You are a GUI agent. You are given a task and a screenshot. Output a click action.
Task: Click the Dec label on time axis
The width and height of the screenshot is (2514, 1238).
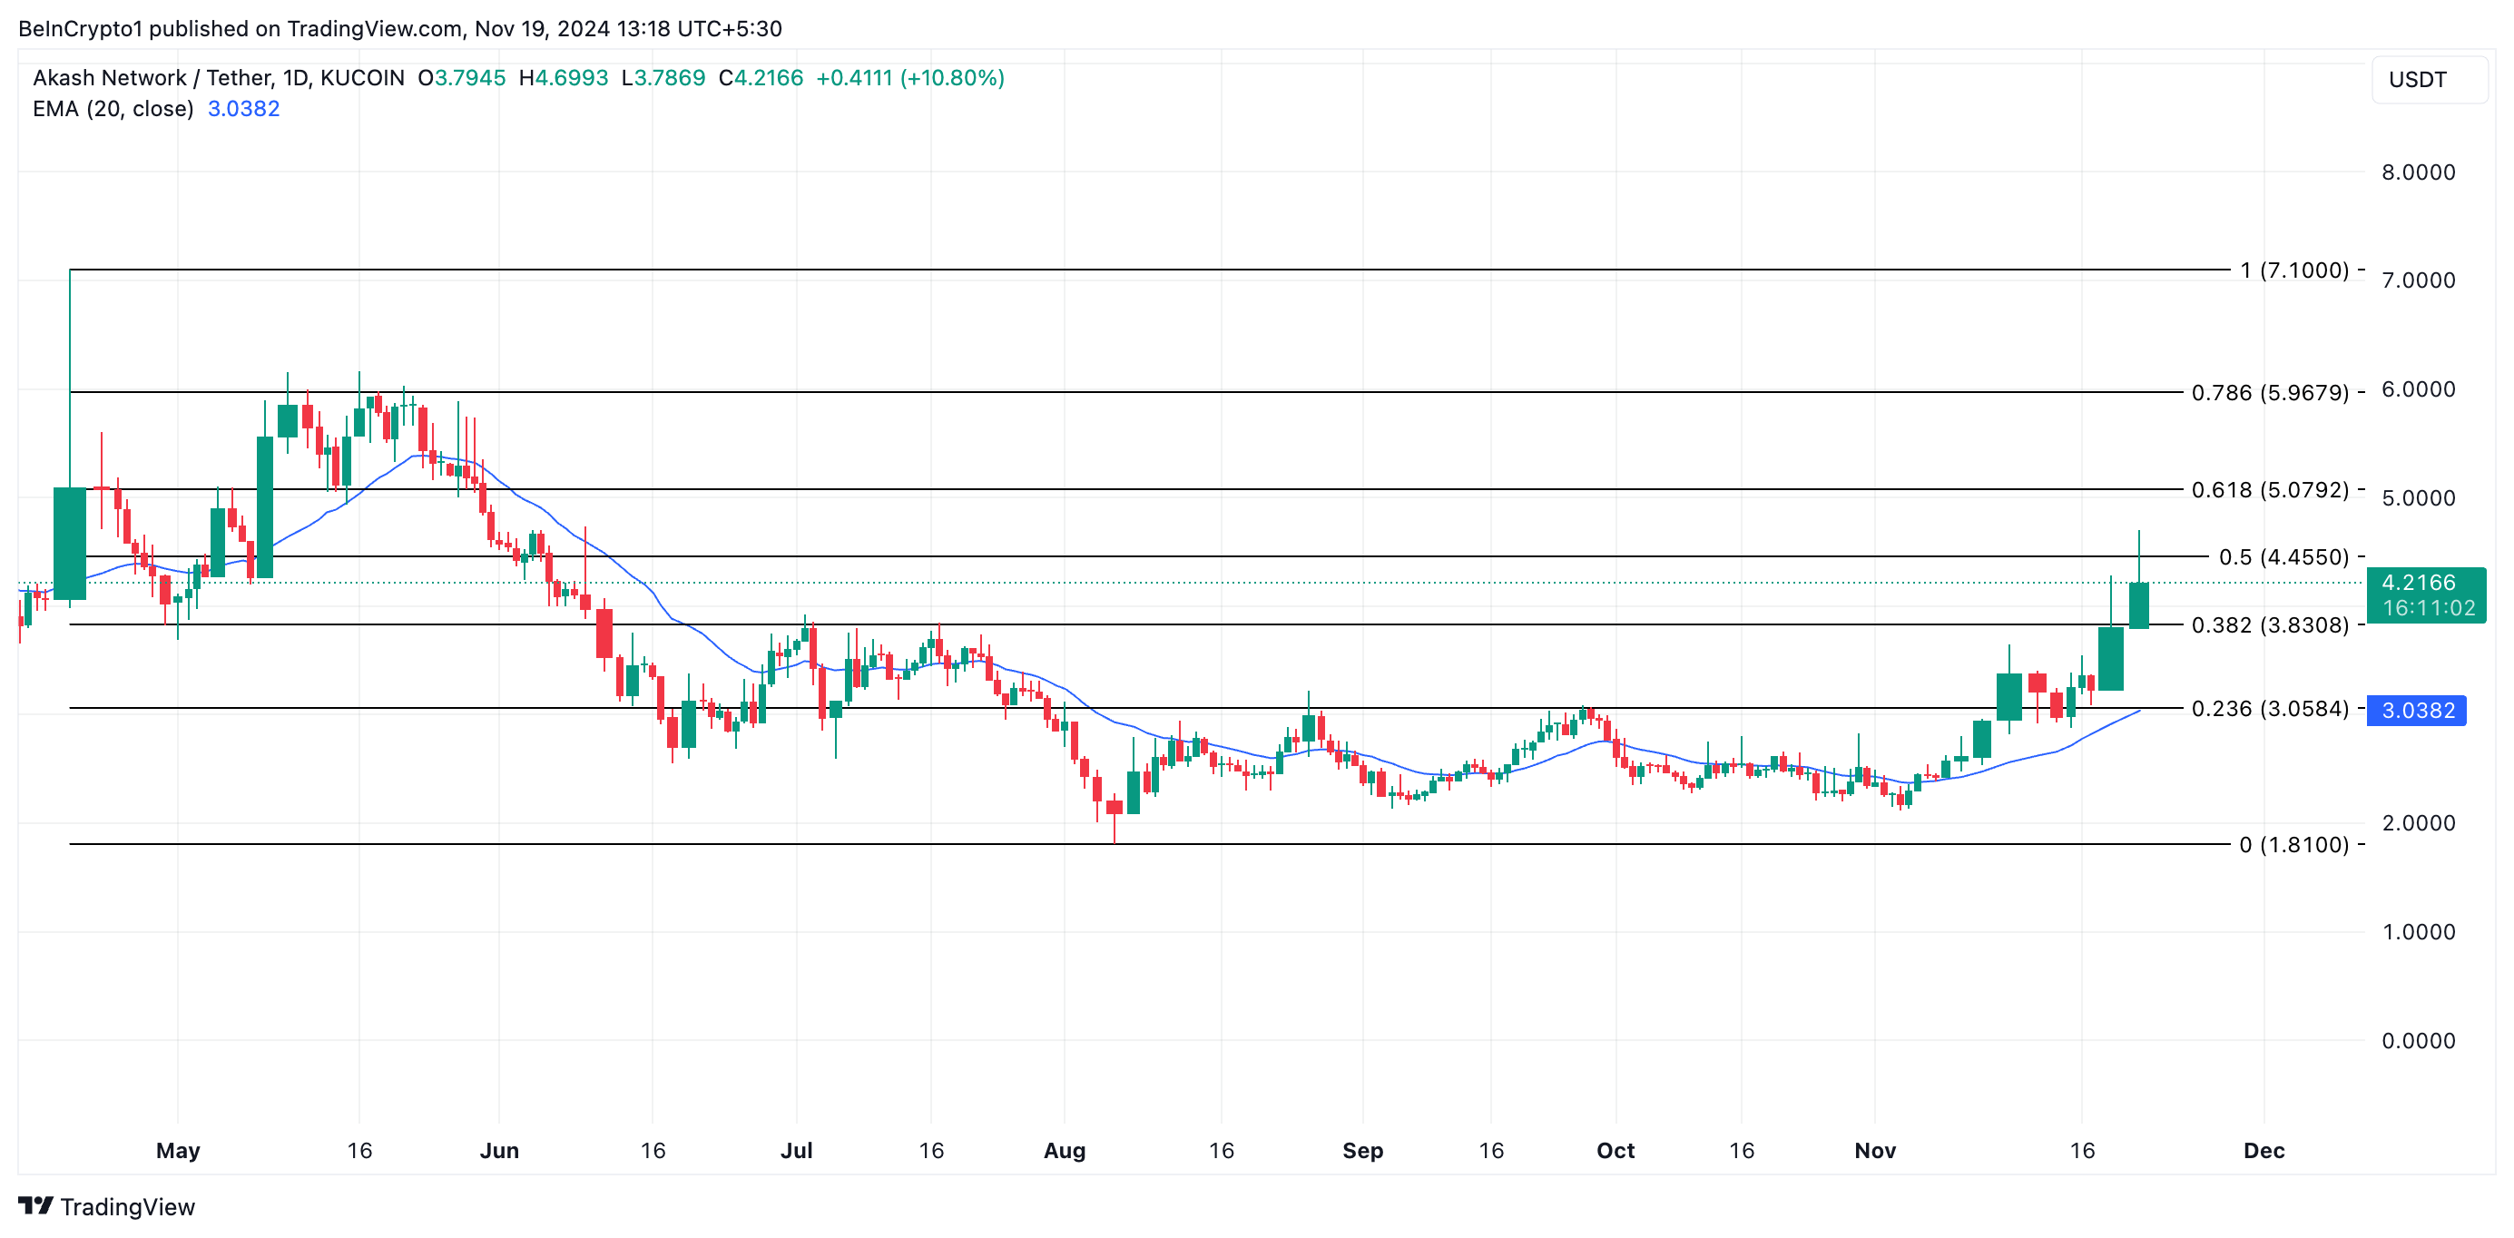(x=2264, y=1150)
